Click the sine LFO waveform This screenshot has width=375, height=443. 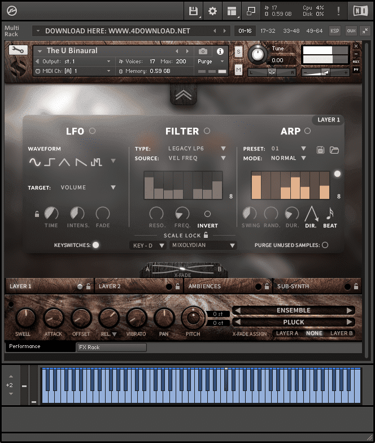(x=35, y=162)
